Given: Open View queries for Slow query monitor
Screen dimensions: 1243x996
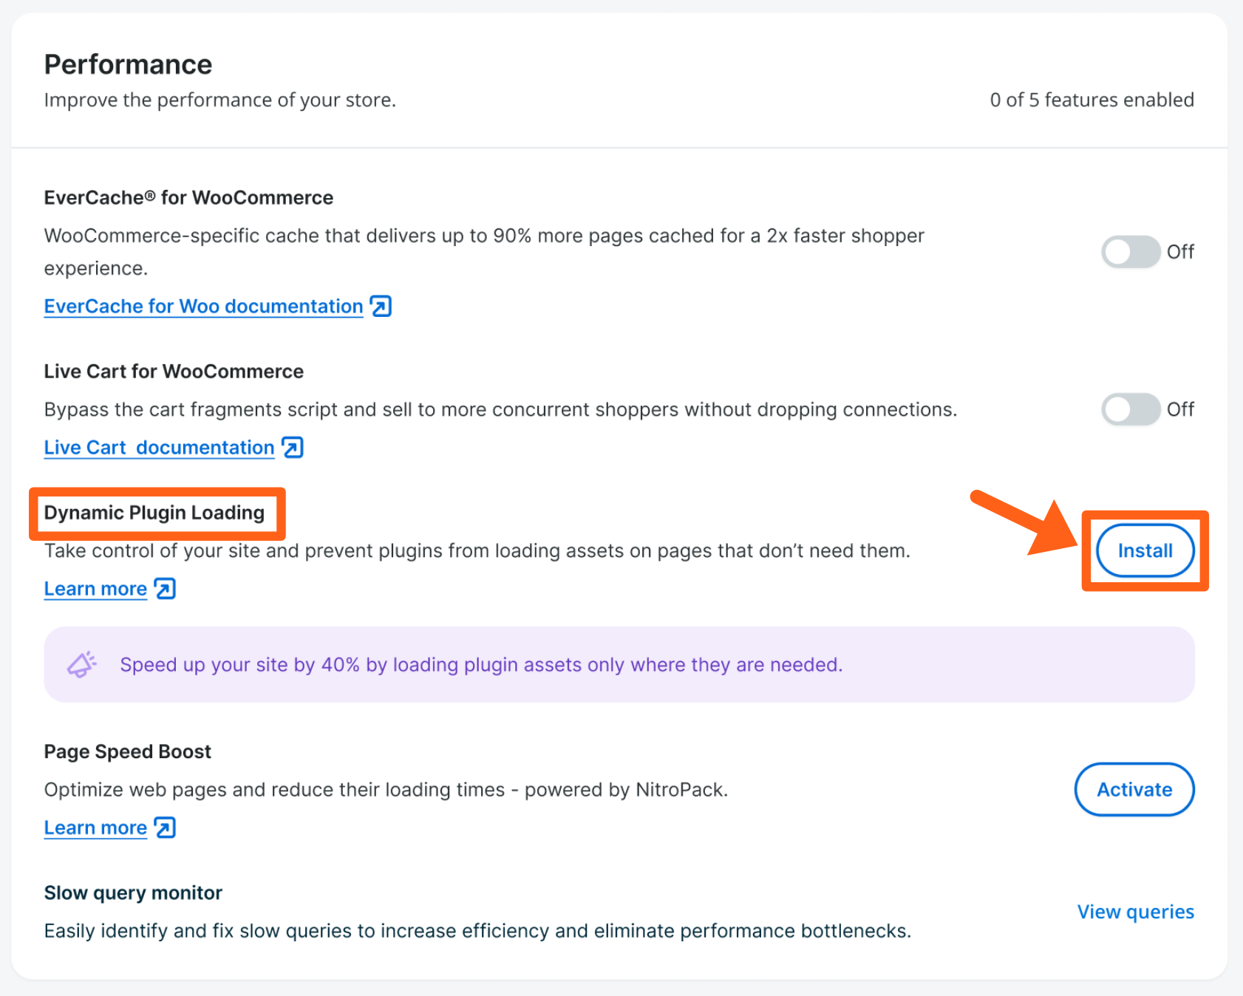Looking at the screenshot, I should click(x=1135, y=912).
